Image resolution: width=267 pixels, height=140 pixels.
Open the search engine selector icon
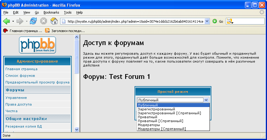click(x=230, y=21)
